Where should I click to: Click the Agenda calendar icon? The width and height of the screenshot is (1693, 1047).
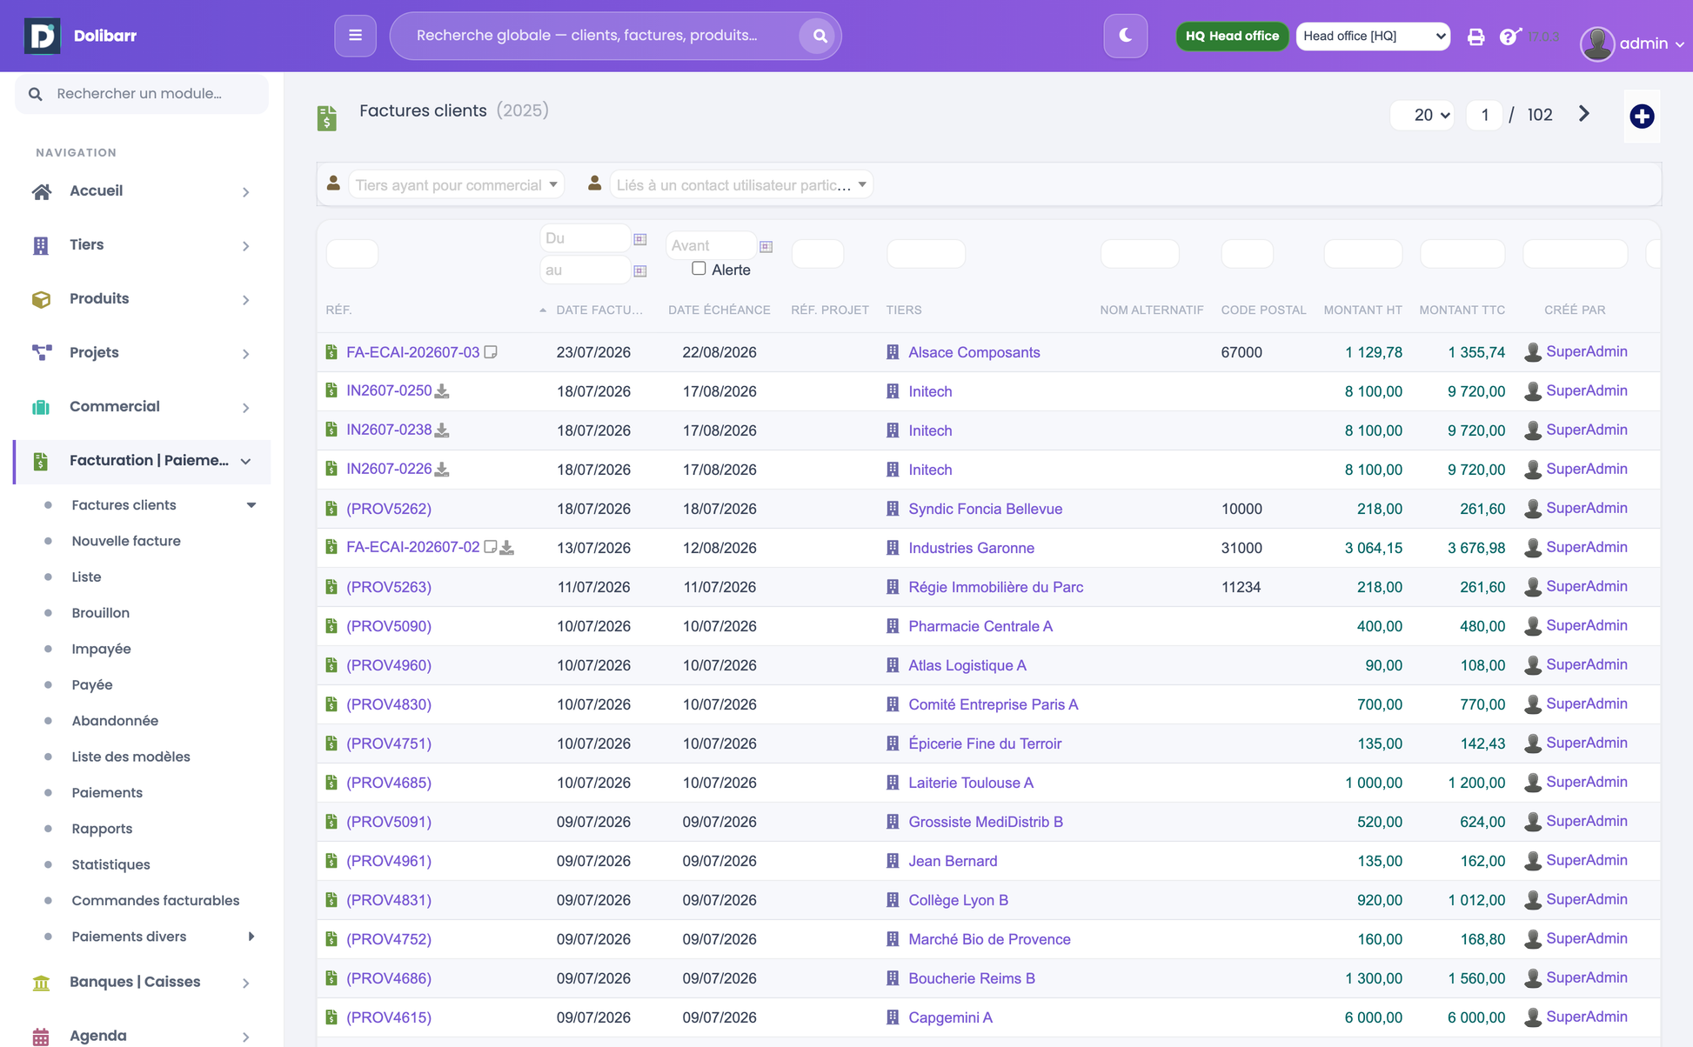point(41,1037)
